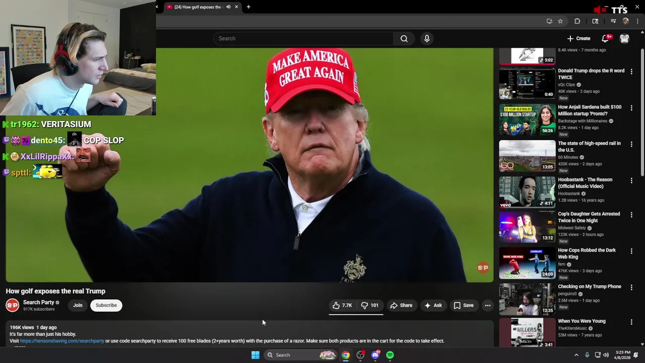Open the Chrome extensions puzzle icon
The width and height of the screenshot is (645, 363).
pyautogui.click(x=577, y=21)
